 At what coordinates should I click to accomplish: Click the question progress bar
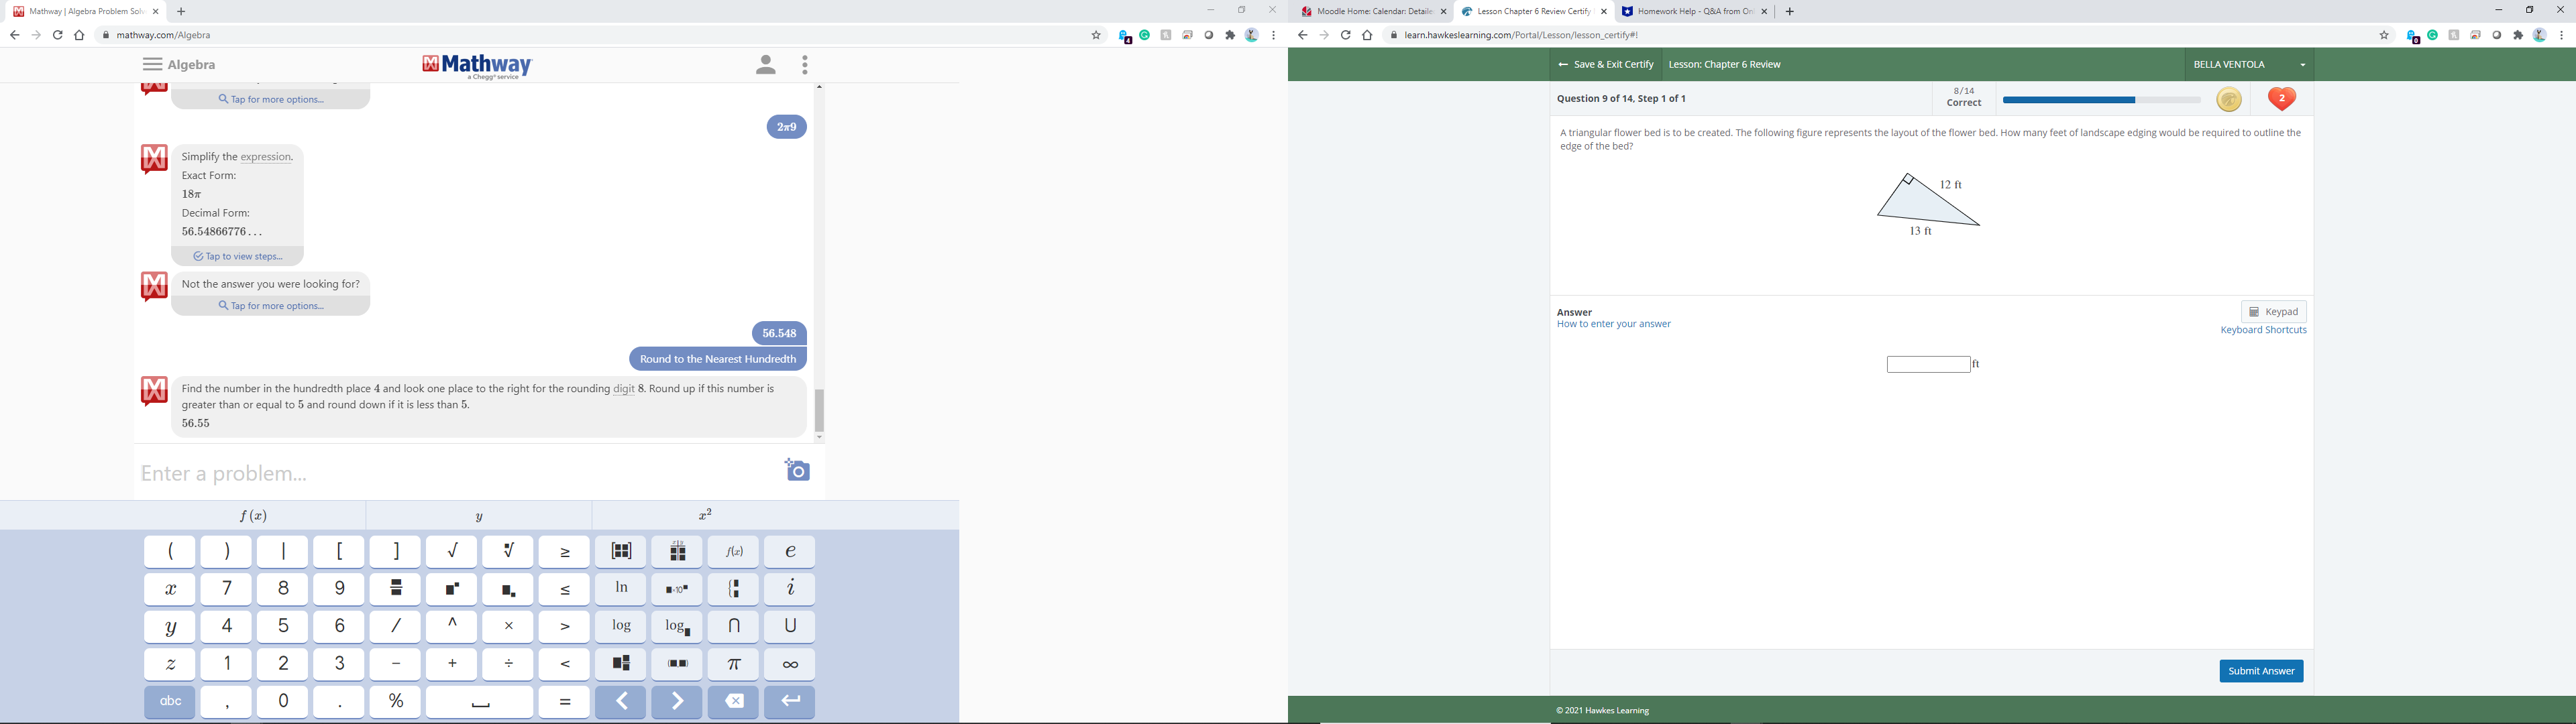2101,100
